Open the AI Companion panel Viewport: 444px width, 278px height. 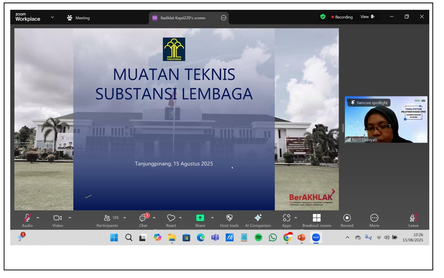pyautogui.click(x=258, y=218)
